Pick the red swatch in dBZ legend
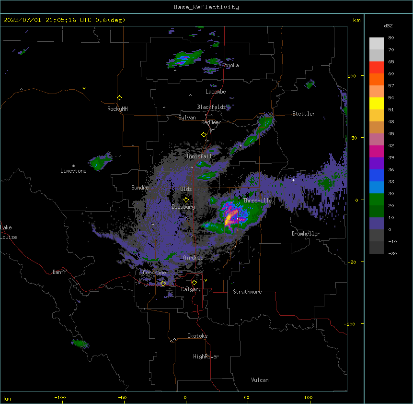 pyautogui.click(x=377, y=67)
